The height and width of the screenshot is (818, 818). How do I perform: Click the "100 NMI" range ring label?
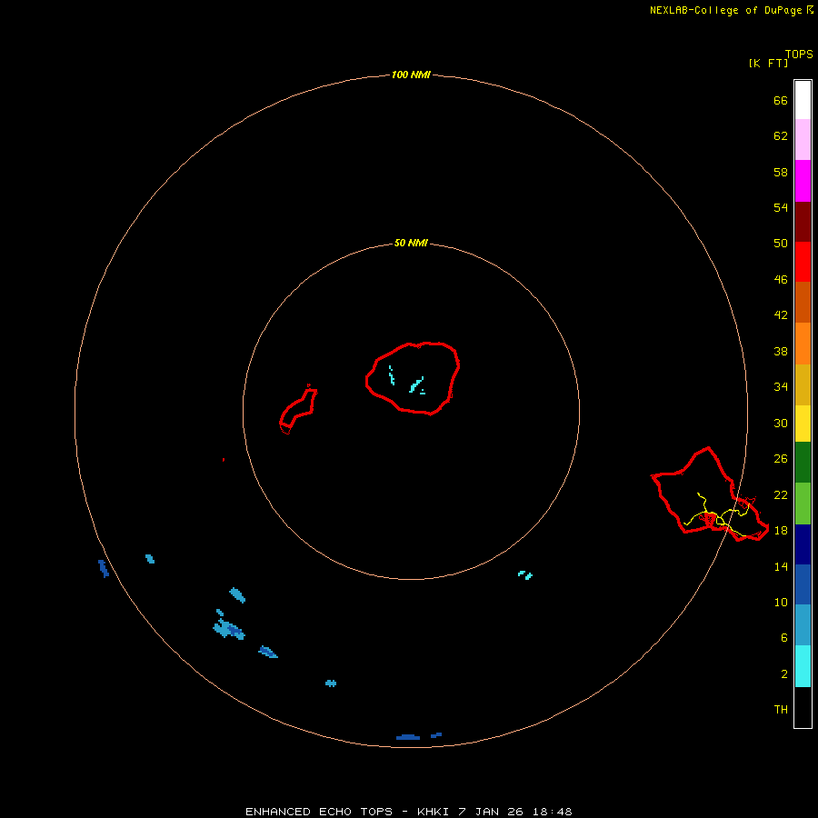[x=411, y=75]
